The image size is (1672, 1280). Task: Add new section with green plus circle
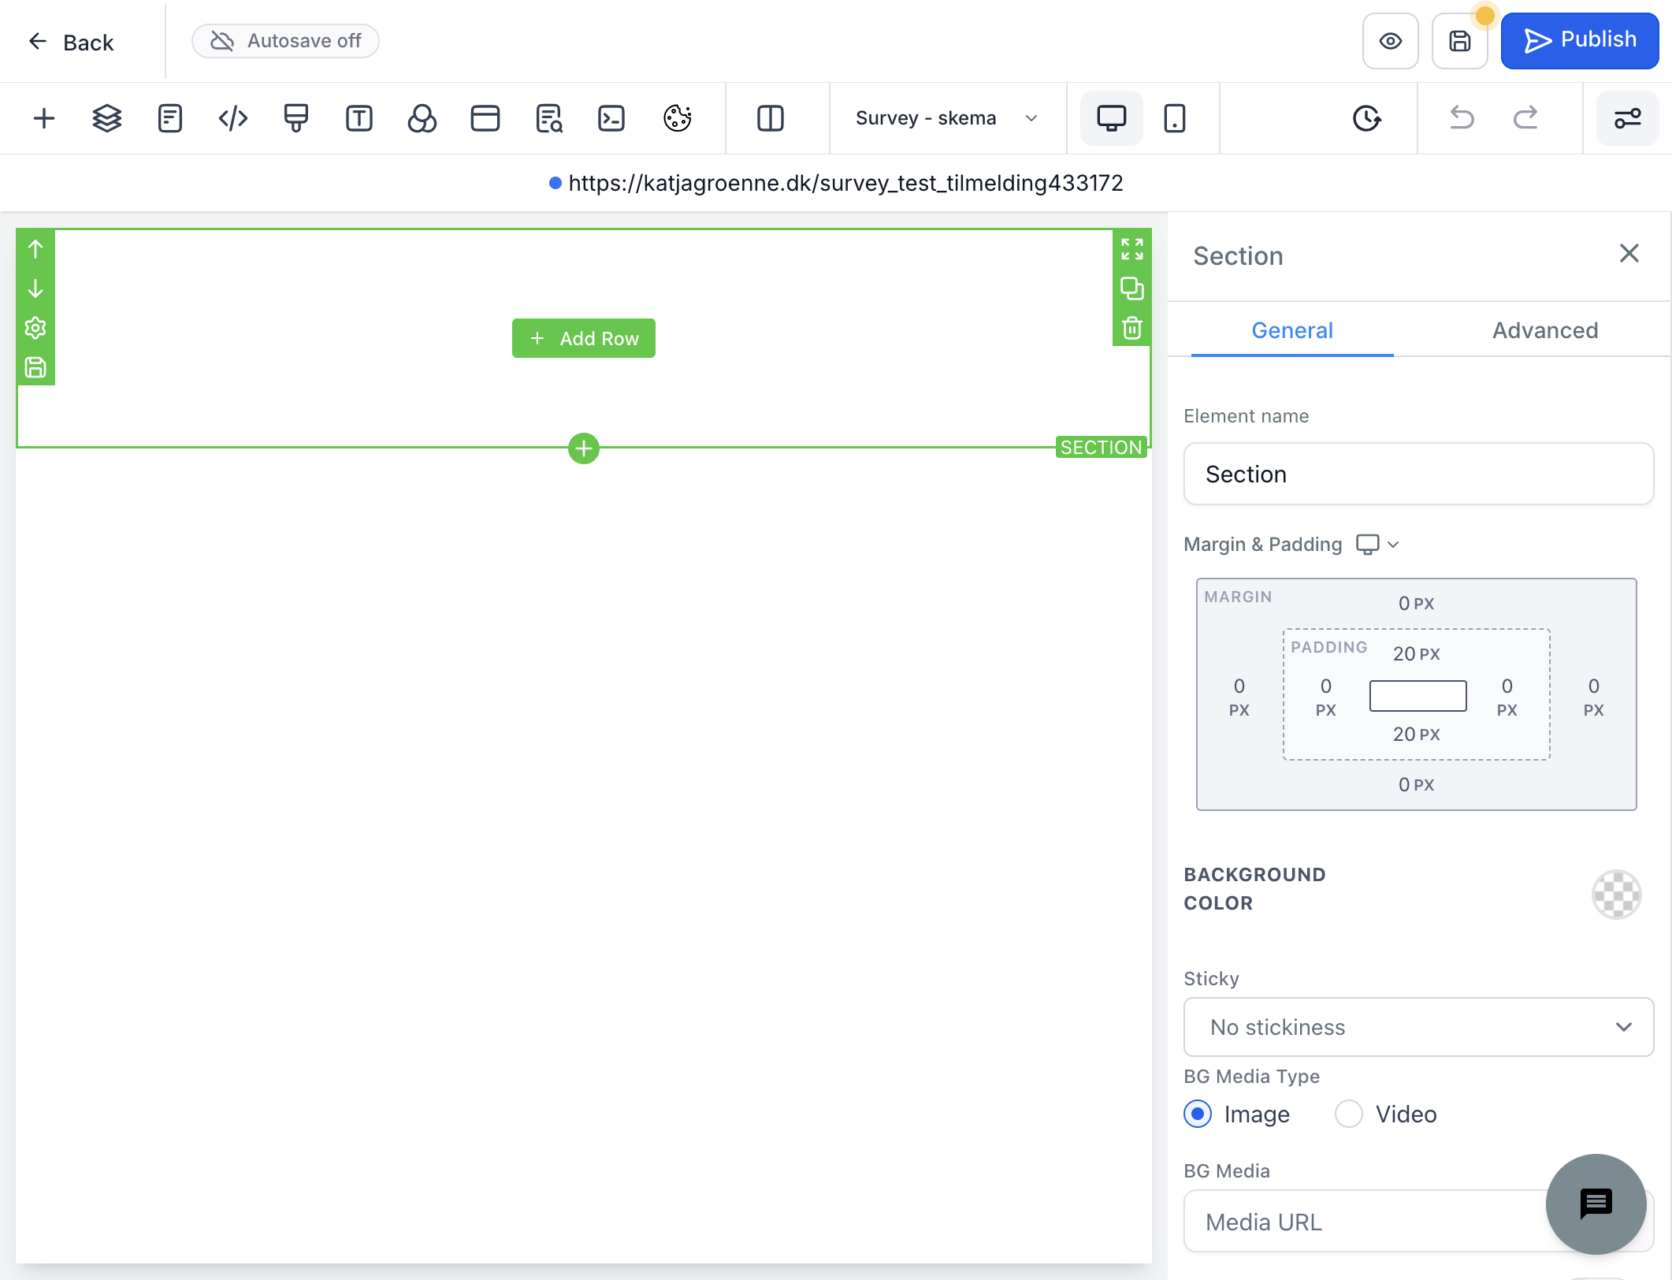click(x=584, y=448)
